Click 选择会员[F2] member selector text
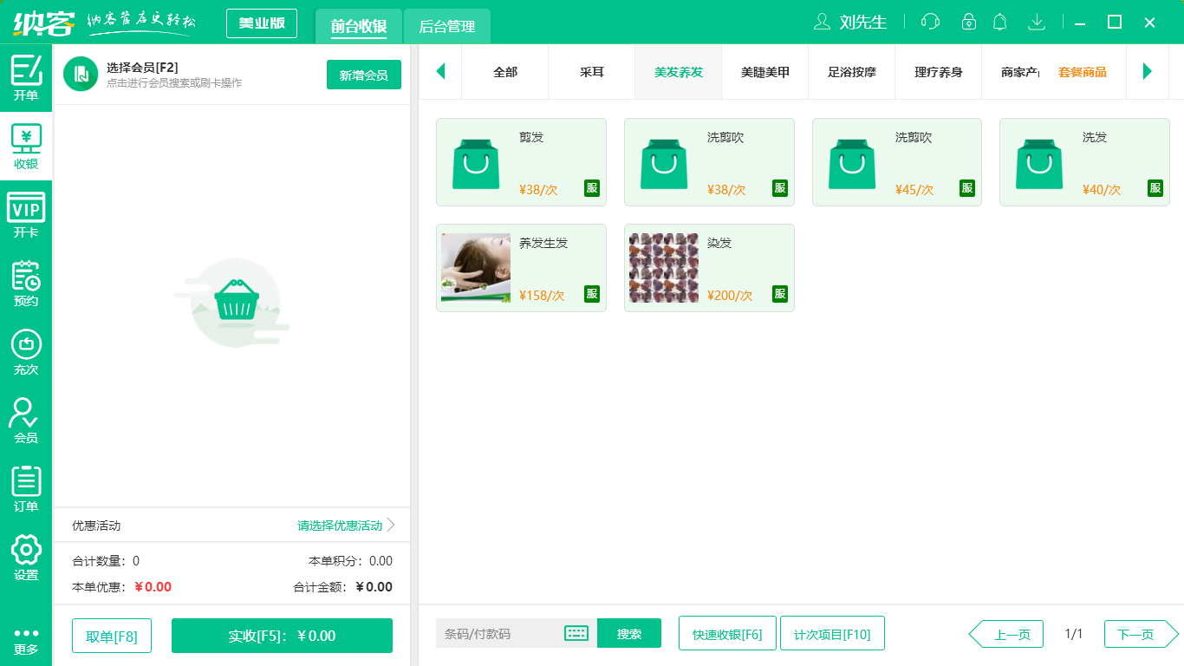The width and height of the screenshot is (1184, 666). tap(142, 68)
